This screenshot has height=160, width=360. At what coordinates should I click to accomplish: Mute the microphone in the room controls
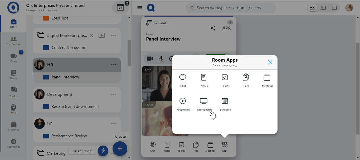tap(161, 59)
